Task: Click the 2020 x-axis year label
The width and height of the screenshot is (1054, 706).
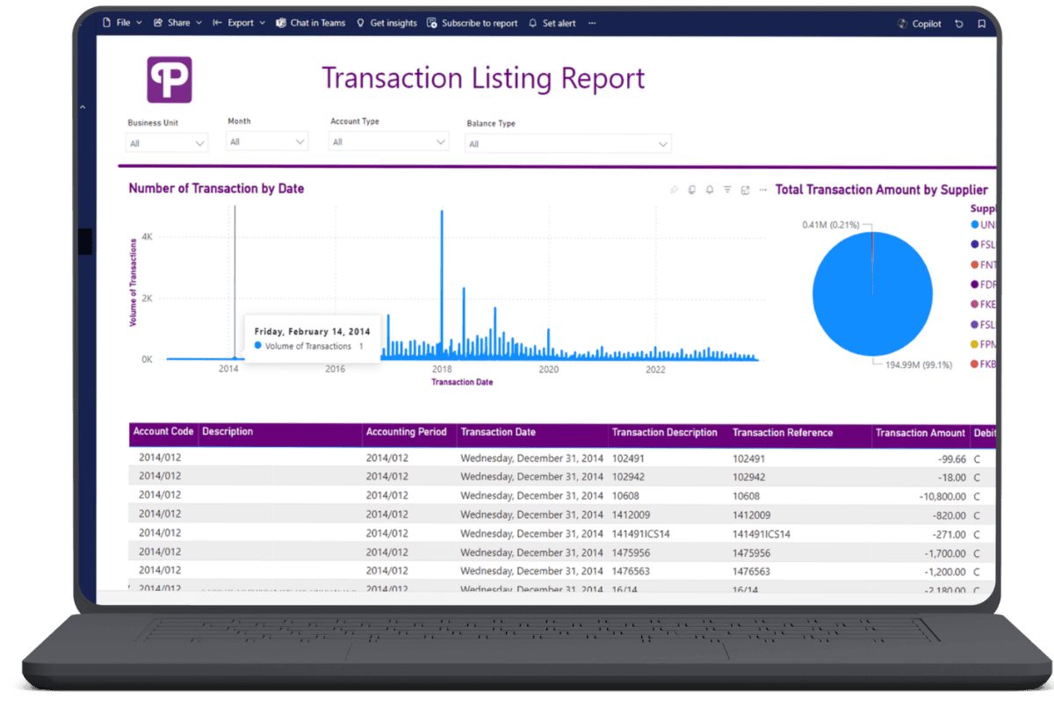Action: click(549, 370)
